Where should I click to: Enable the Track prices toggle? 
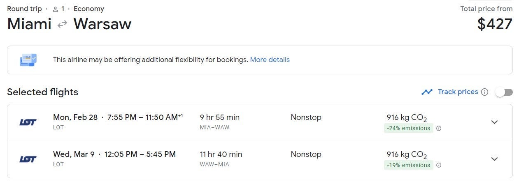(x=504, y=92)
